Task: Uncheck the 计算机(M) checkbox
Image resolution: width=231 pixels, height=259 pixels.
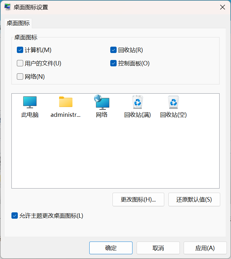Action: click(x=20, y=50)
